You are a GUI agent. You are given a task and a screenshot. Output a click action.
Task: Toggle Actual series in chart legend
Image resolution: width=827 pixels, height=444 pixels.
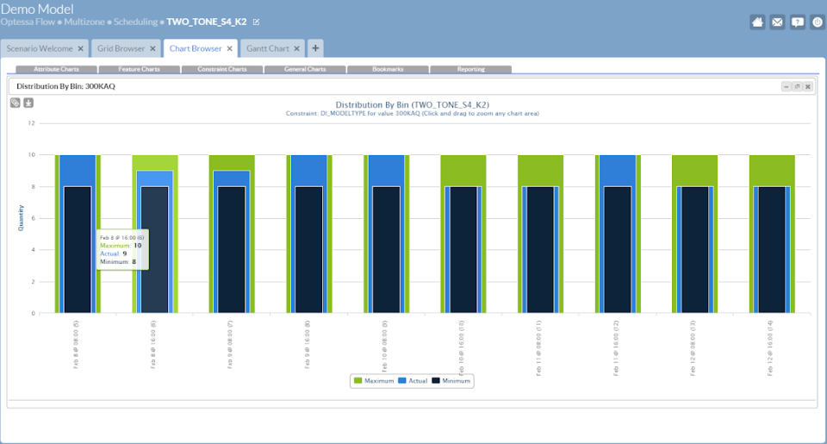point(412,380)
